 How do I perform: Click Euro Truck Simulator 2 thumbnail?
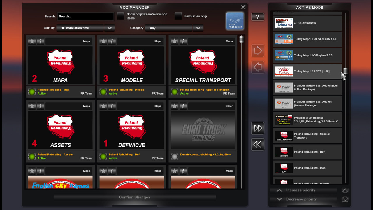(203, 130)
